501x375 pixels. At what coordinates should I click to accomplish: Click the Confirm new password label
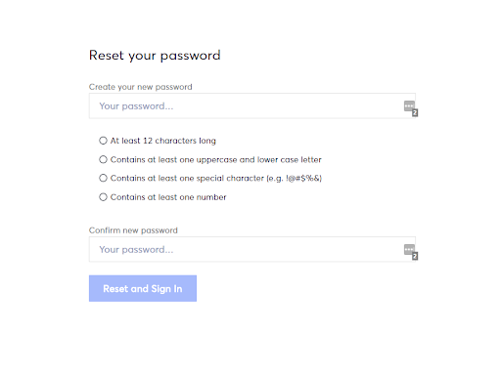coord(133,230)
